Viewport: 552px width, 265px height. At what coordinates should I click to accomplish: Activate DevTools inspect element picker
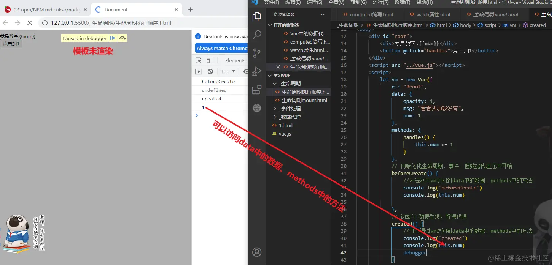198,60
